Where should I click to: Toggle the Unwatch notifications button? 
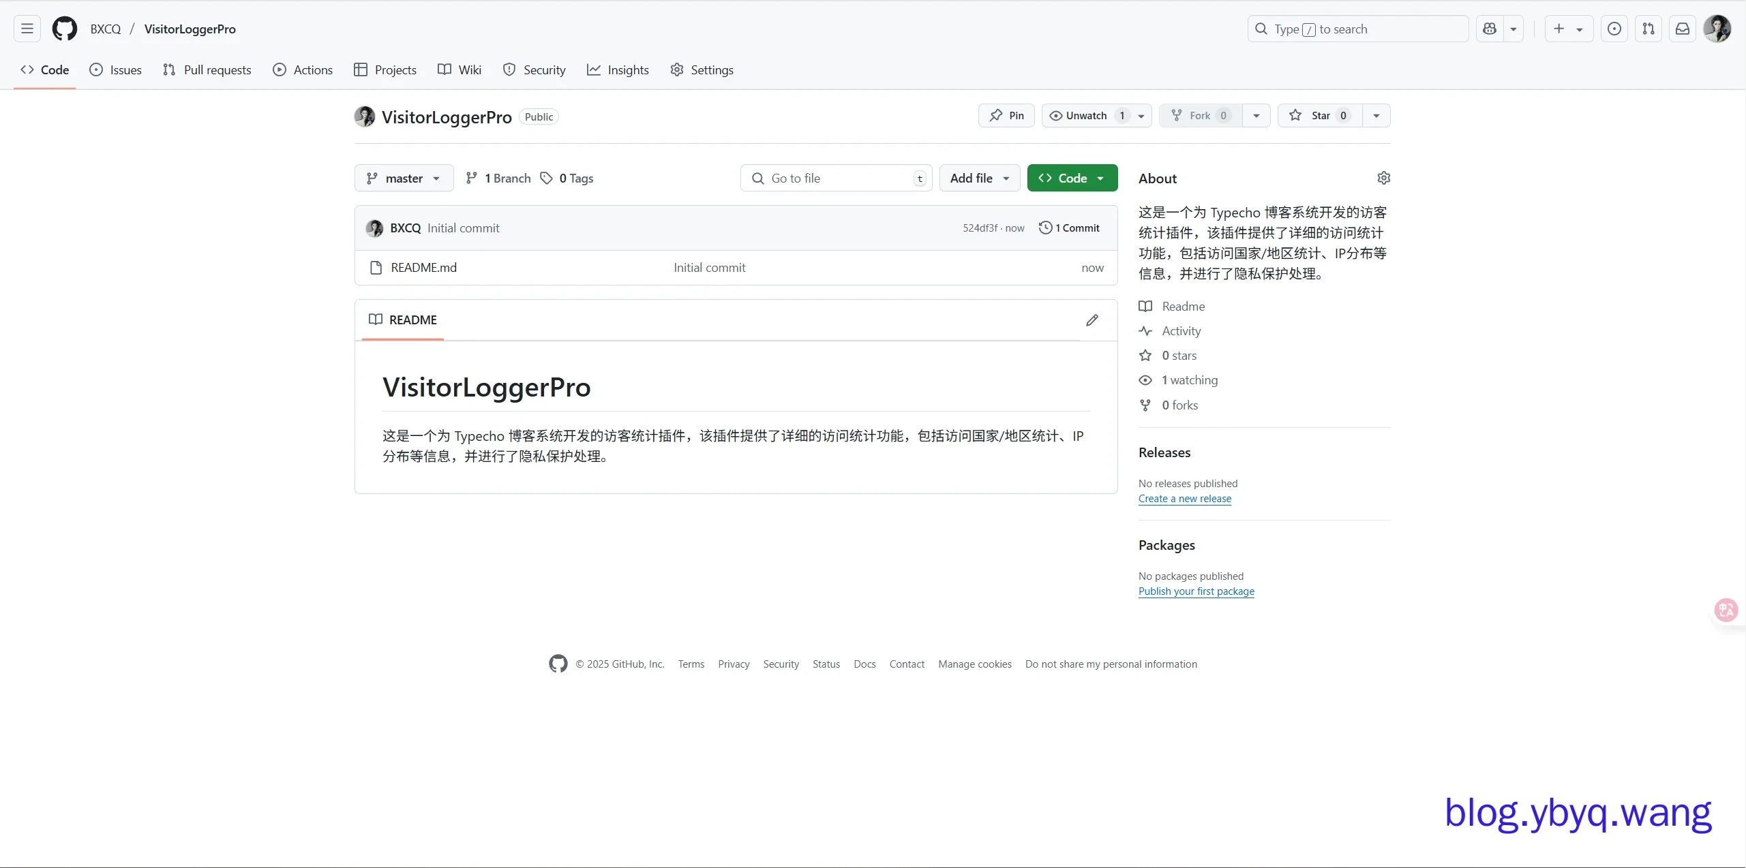1096,115
